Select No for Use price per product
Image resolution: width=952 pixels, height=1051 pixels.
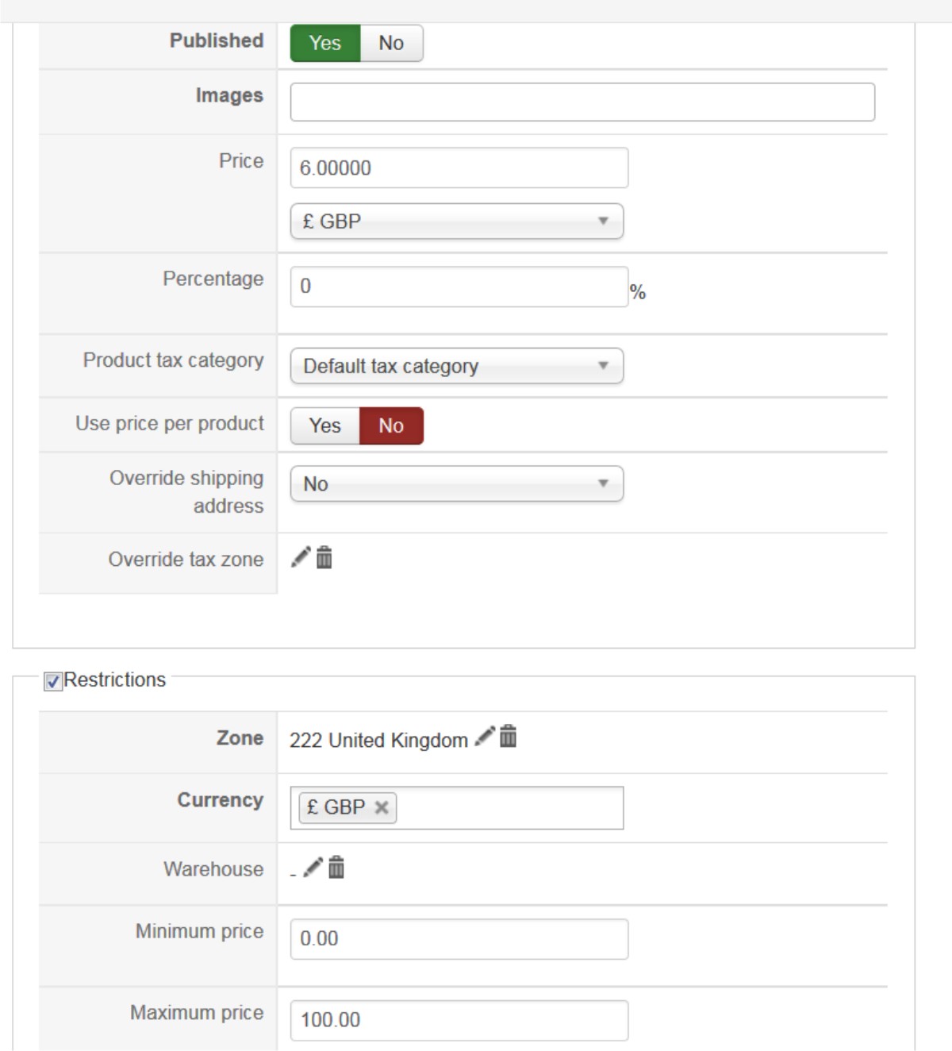[391, 425]
